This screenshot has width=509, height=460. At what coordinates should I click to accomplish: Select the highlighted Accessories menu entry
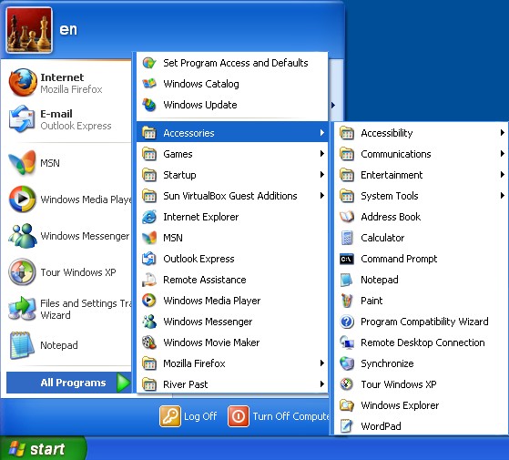tap(232, 133)
